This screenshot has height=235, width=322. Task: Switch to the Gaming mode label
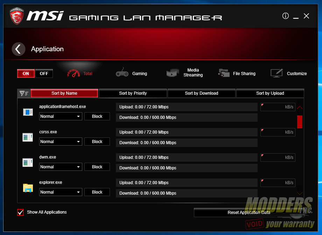(x=140, y=73)
